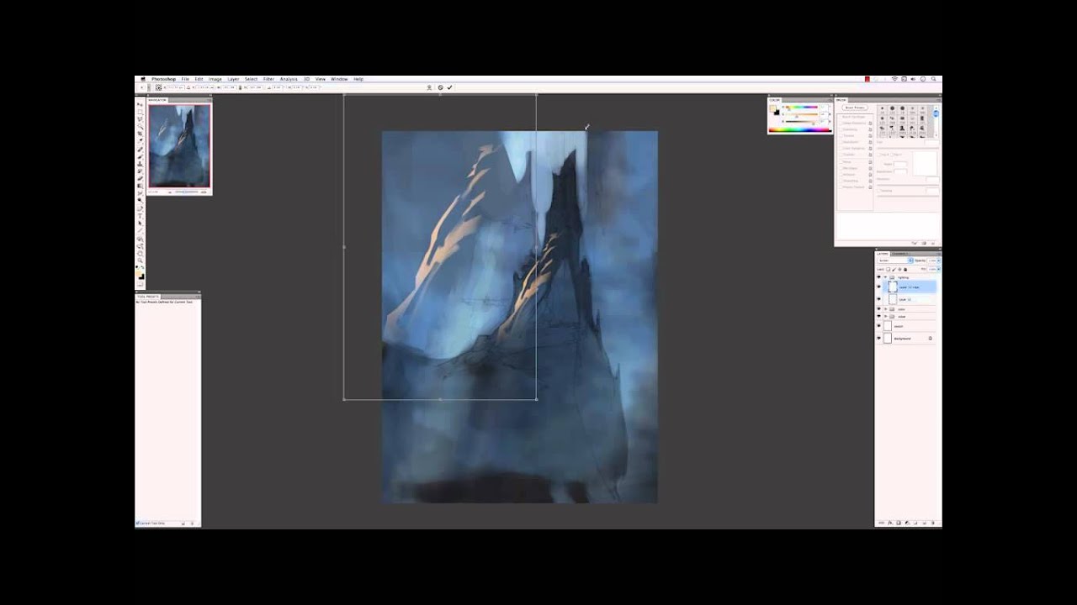Select the Rectangular Marquee tool
The image size is (1077, 605).
click(140, 112)
